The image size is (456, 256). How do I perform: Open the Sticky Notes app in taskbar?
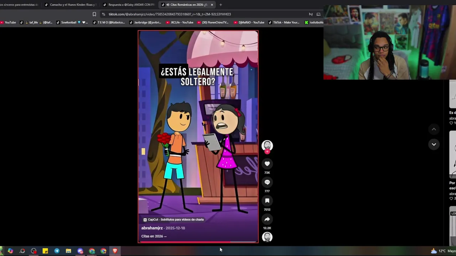(x=45, y=251)
